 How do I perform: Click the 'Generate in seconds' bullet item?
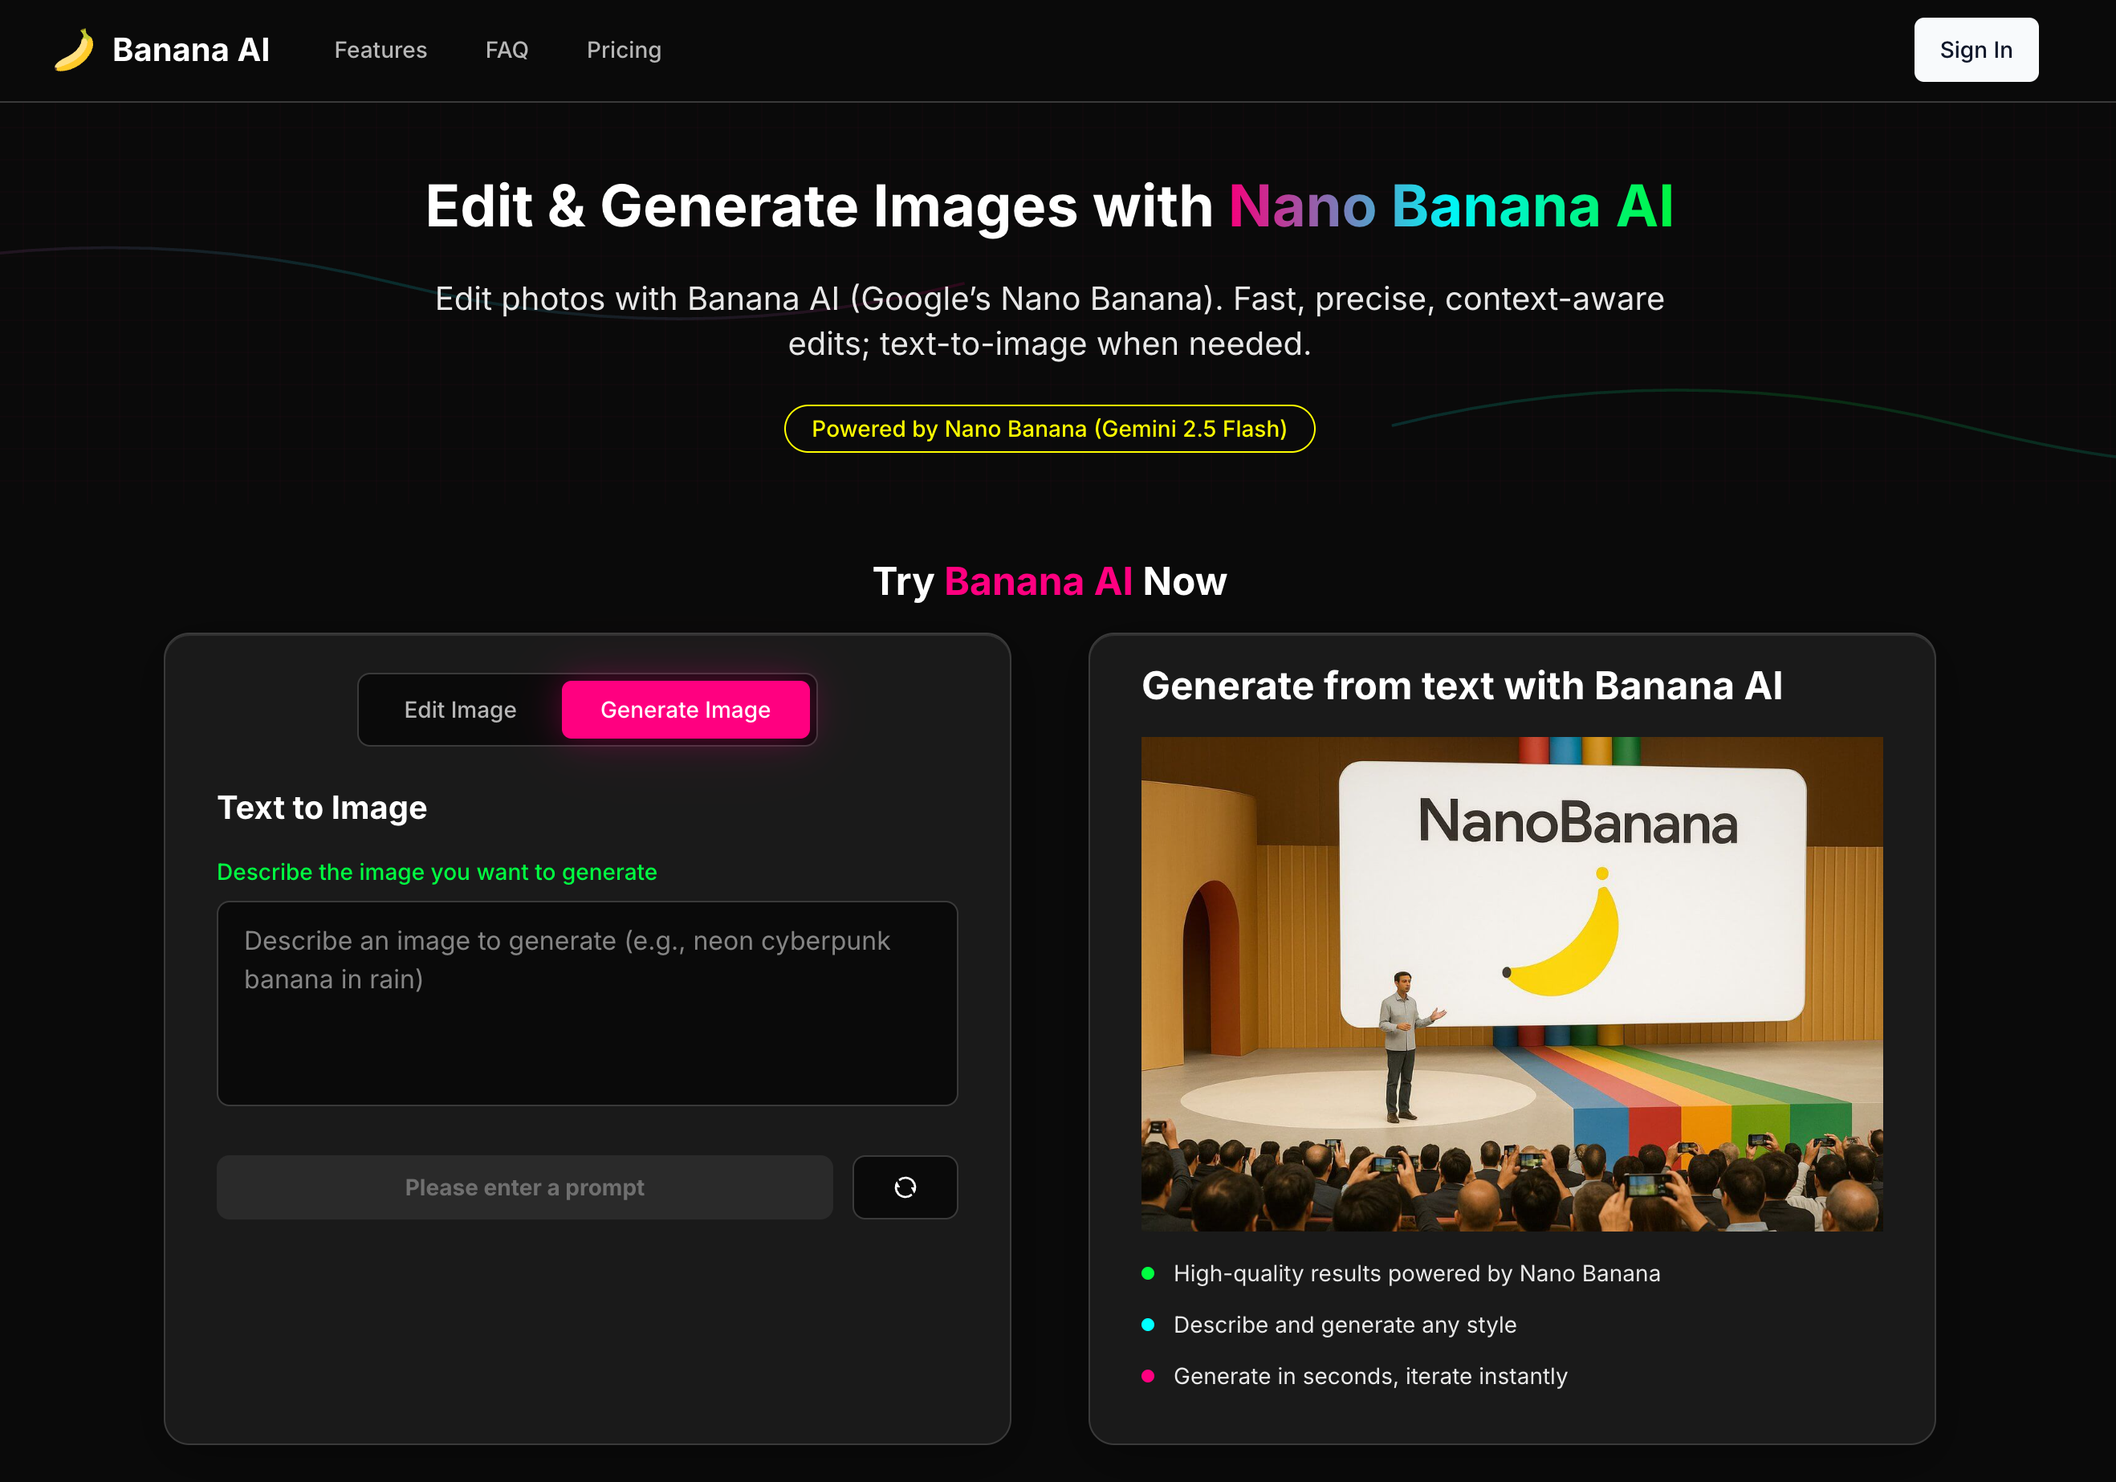coord(1369,1375)
